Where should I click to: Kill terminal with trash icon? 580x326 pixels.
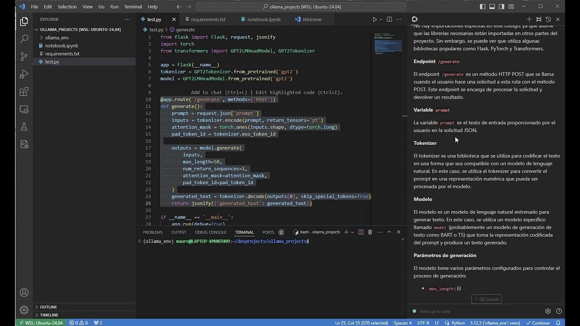pyautogui.click(x=370, y=232)
